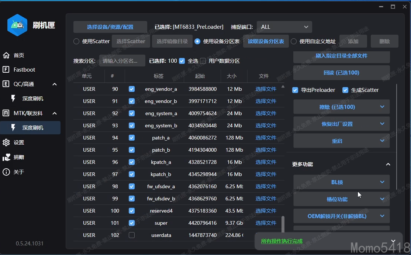Open the 首页 home icon

click(6, 55)
